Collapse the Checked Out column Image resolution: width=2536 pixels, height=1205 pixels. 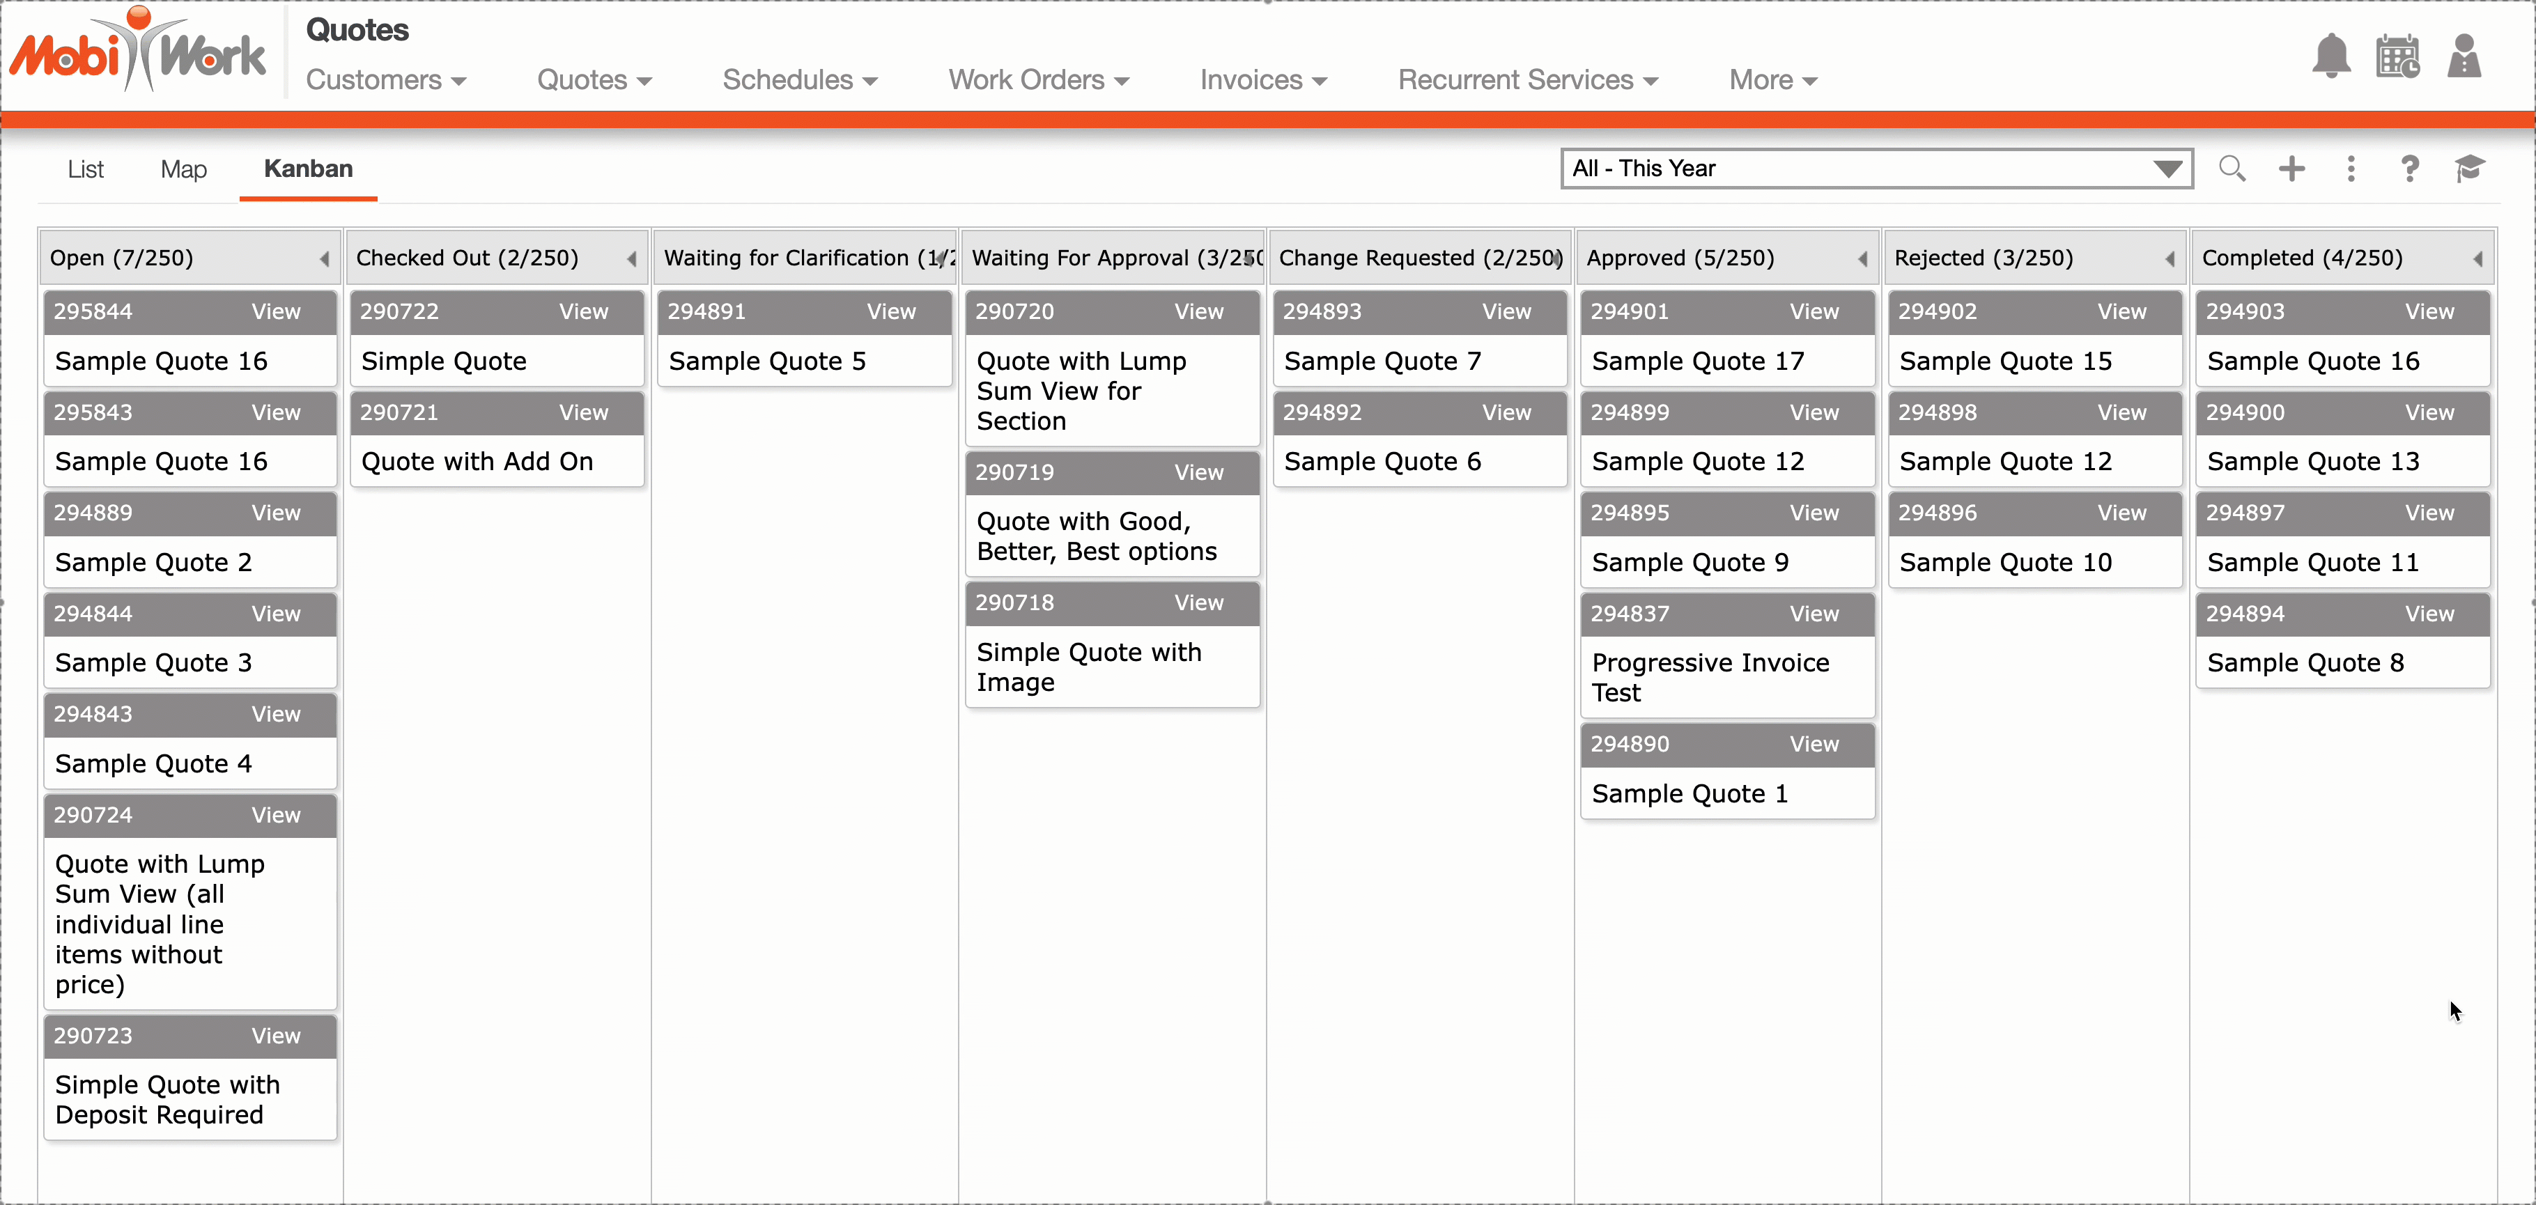(x=632, y=259)
